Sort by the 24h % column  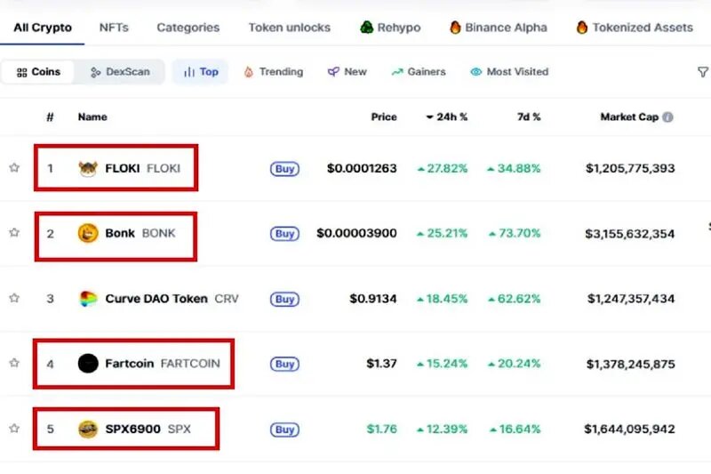pyautogui.click(x=447, y=116)
